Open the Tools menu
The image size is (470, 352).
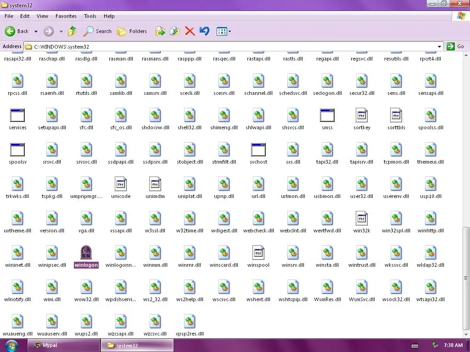pos(90,16)
